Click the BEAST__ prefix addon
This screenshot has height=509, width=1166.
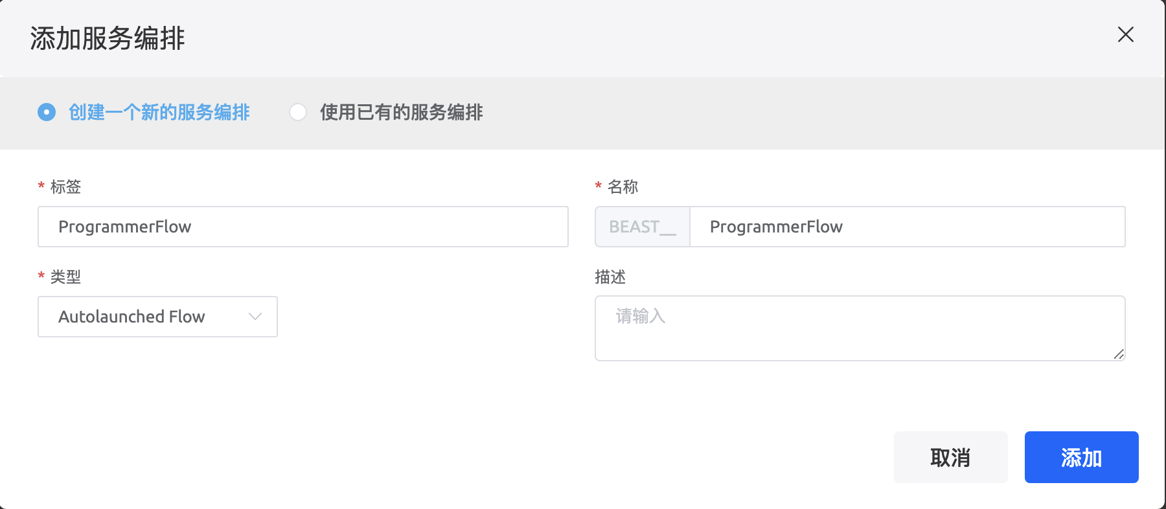click(x=642, y=227)
